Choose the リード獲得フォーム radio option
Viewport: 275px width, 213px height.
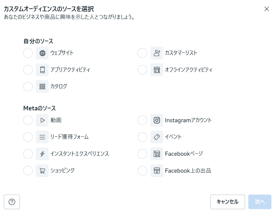point(28,137)
